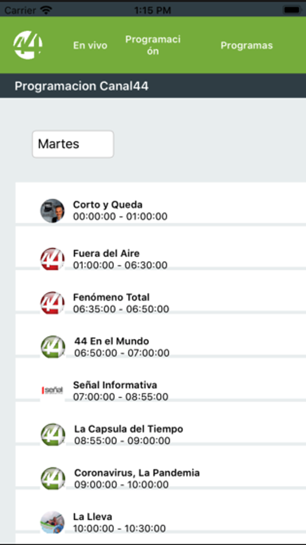Tap the Señal Informativa logo icon
Image resolution: width=306 pixels, height=545 pixels.
tap(52, 390)
